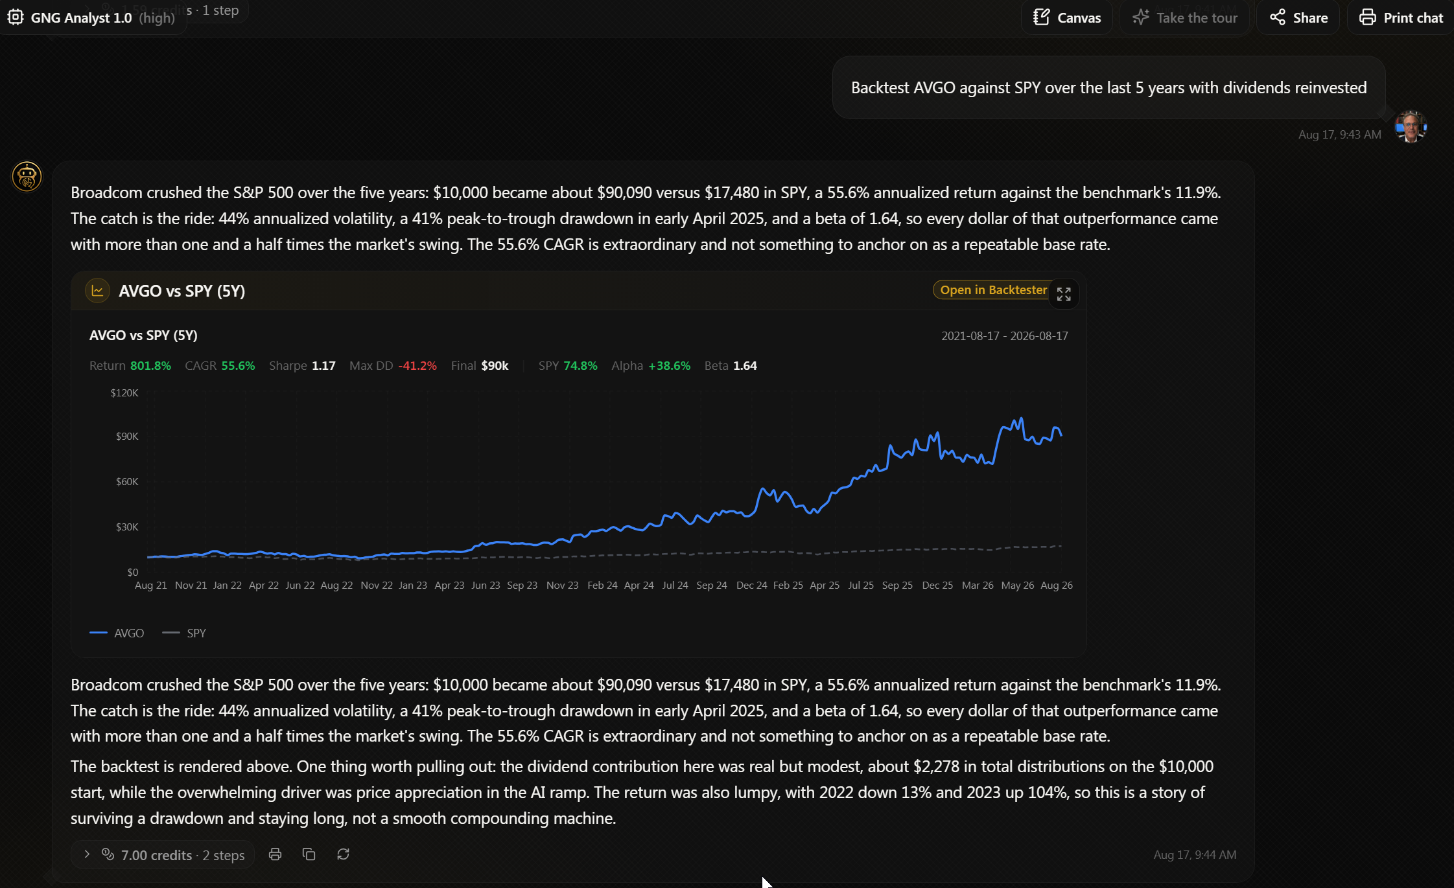Select the user message about backtesting AVGO

tap(1108, 87)
